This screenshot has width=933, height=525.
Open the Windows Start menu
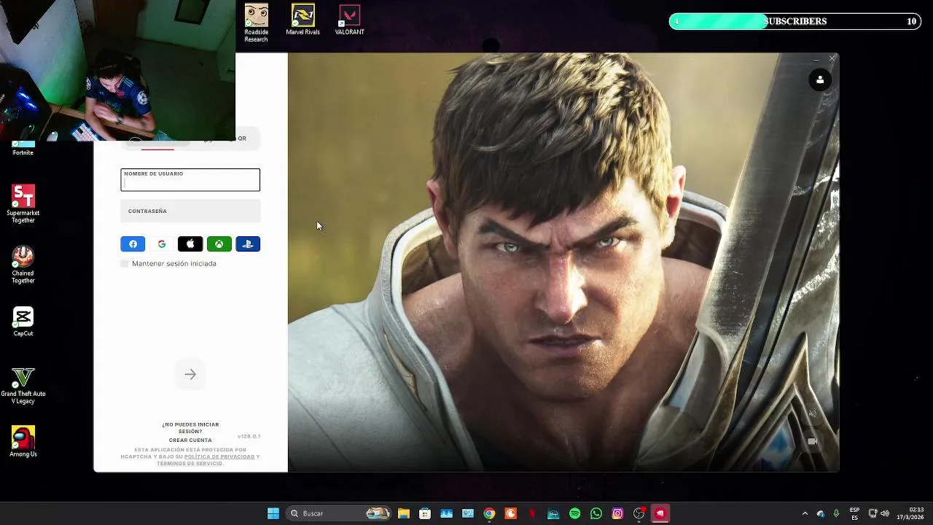[x=273, y=513]
